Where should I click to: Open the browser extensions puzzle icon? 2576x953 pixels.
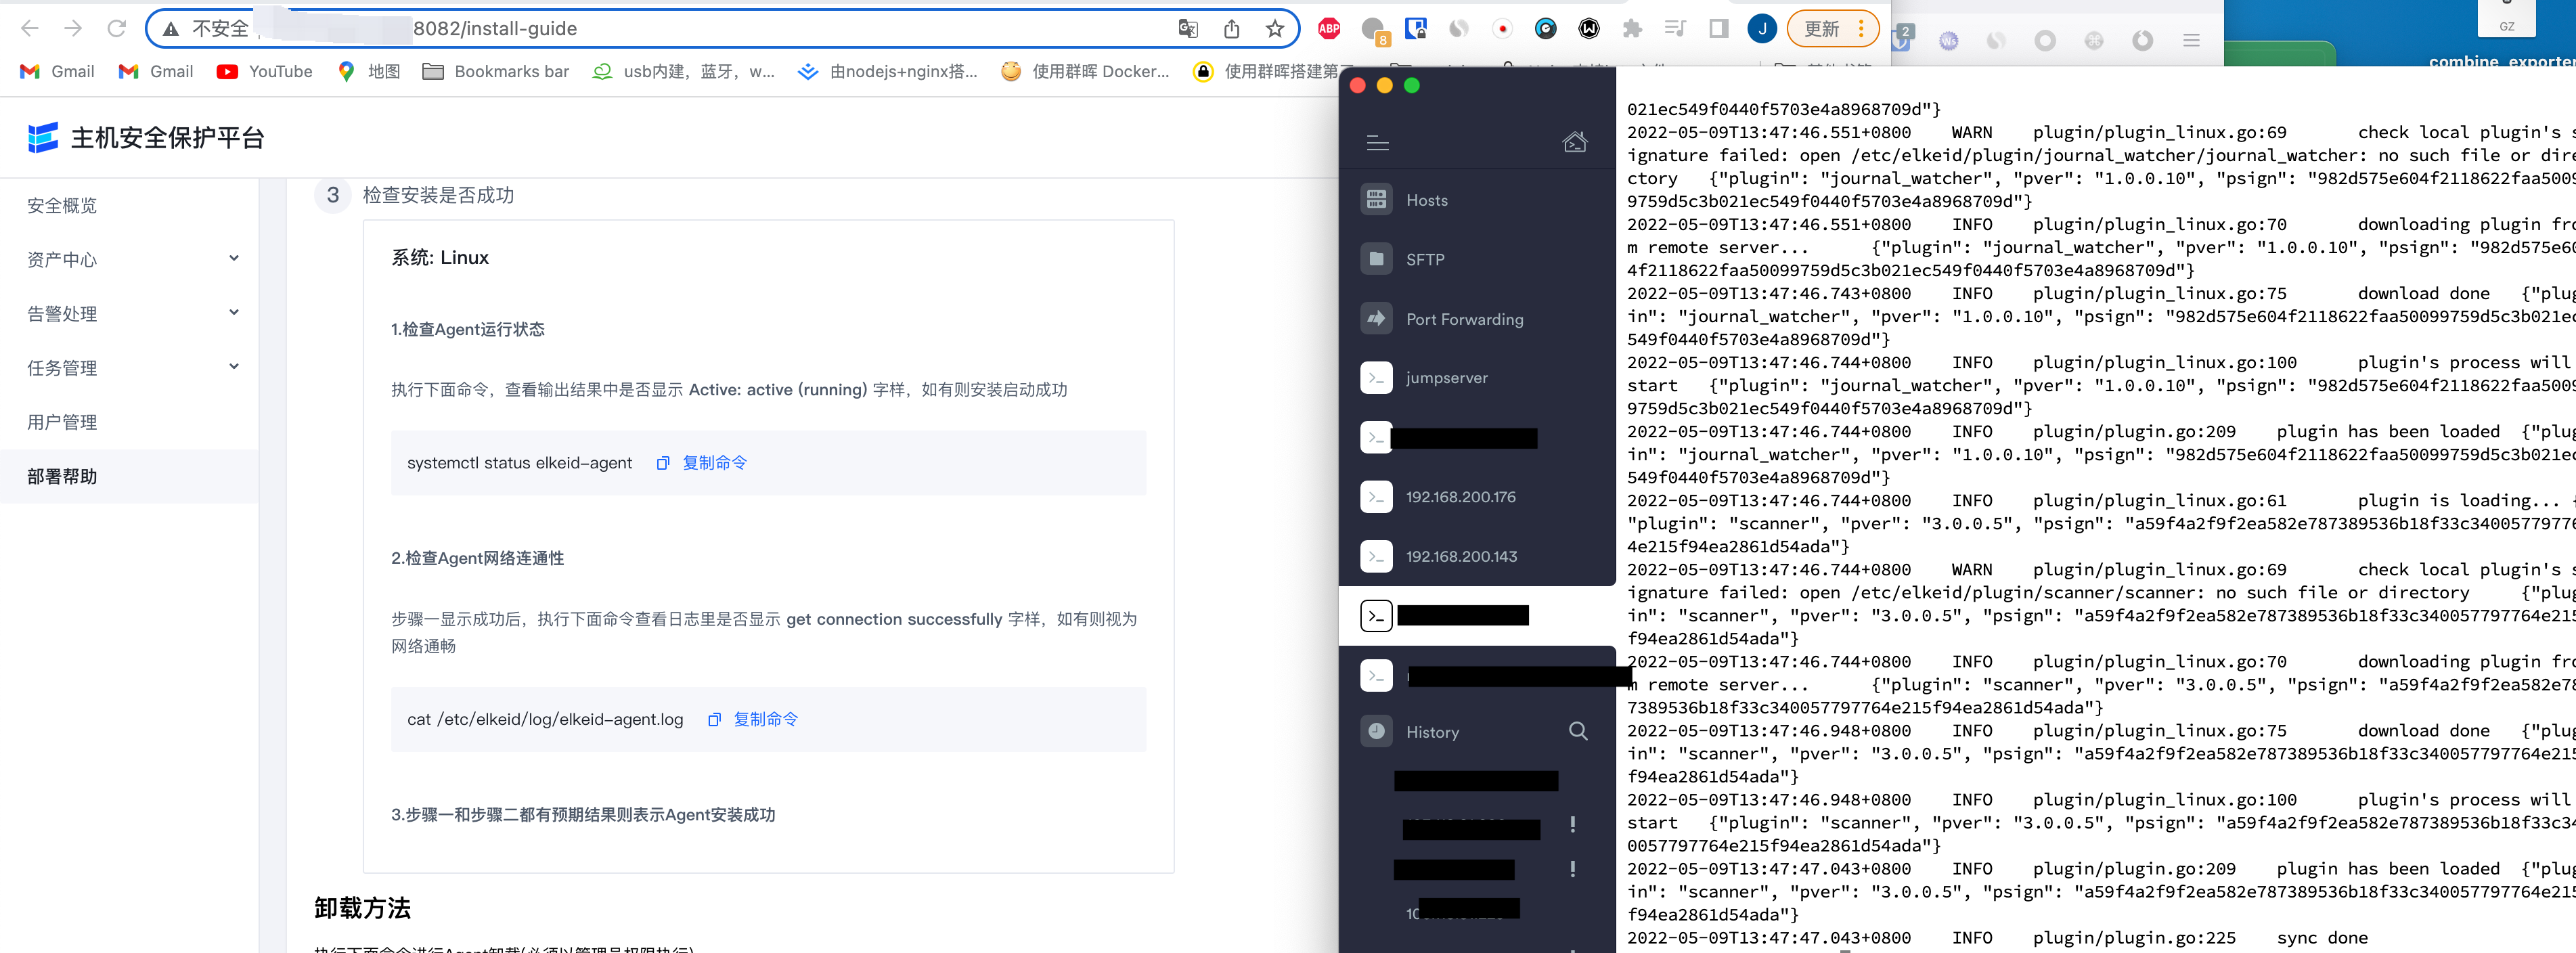click(x=1632, y=29)
